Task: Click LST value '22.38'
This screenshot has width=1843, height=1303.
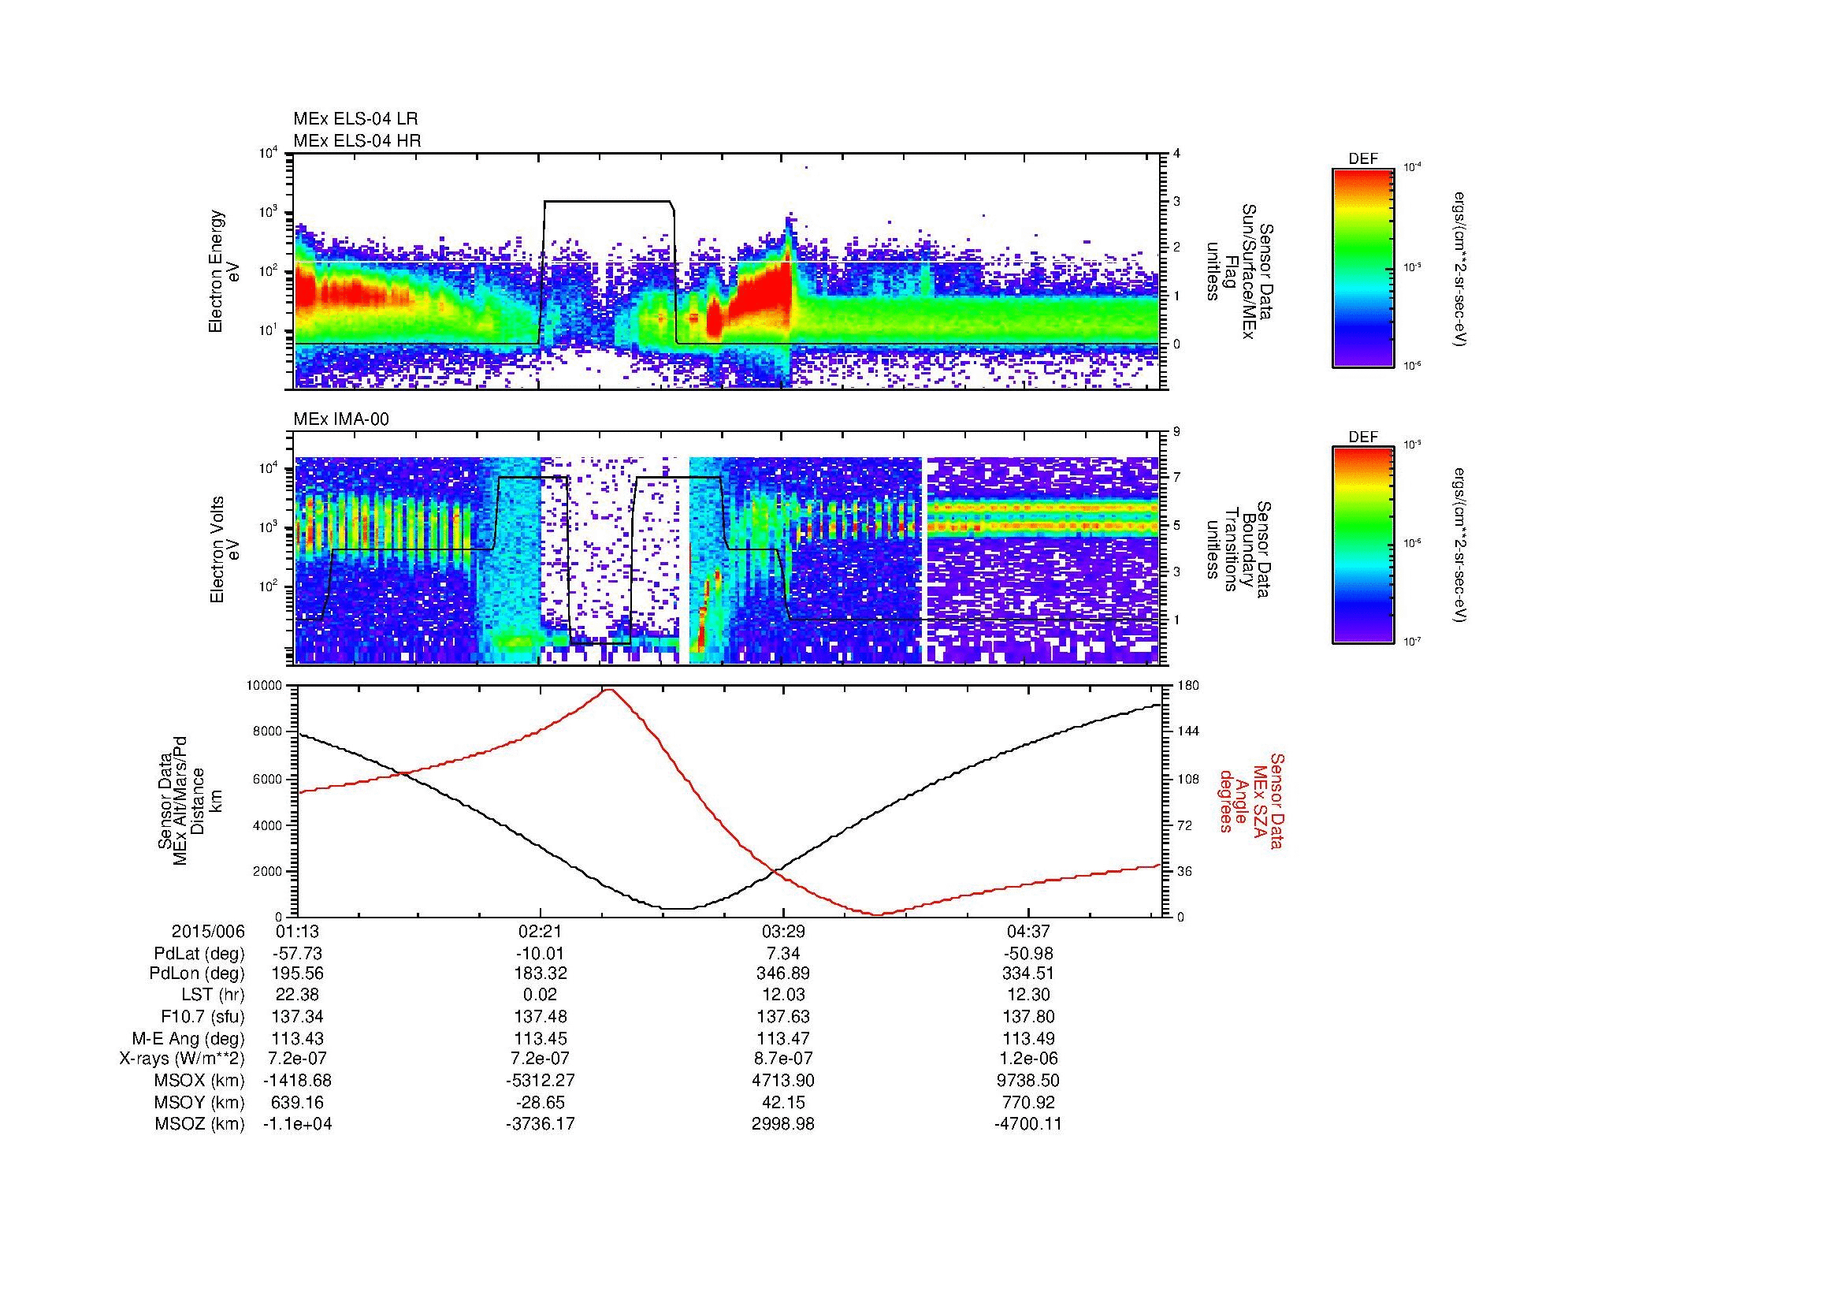Action: point(297,995)
